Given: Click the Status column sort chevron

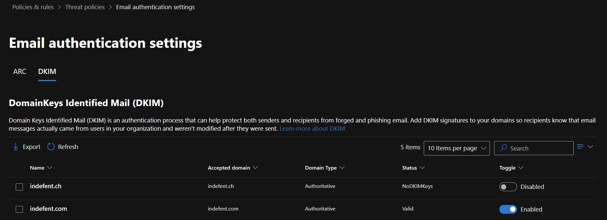Looking at the screenshot, I should [x=422, y=168].
